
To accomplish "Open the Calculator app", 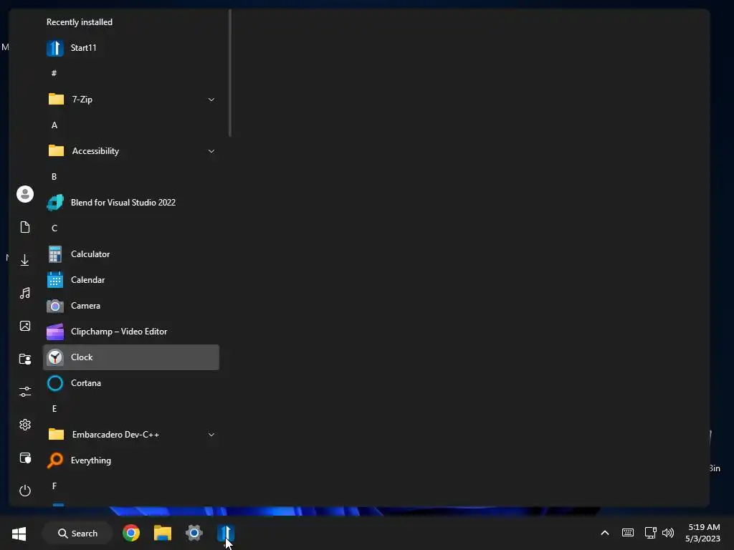I will [x=131, y=254].
